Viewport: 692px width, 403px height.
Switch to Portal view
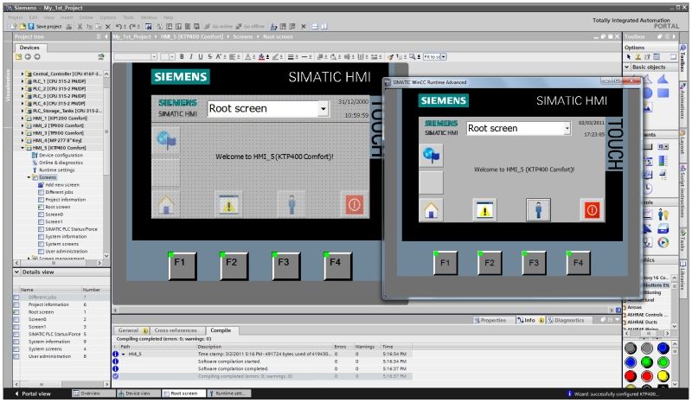pyautogui.click(x=33, y=393)
